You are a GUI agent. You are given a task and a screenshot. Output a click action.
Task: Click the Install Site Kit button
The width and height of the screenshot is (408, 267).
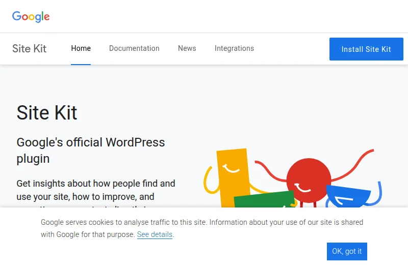pos(366,49)
